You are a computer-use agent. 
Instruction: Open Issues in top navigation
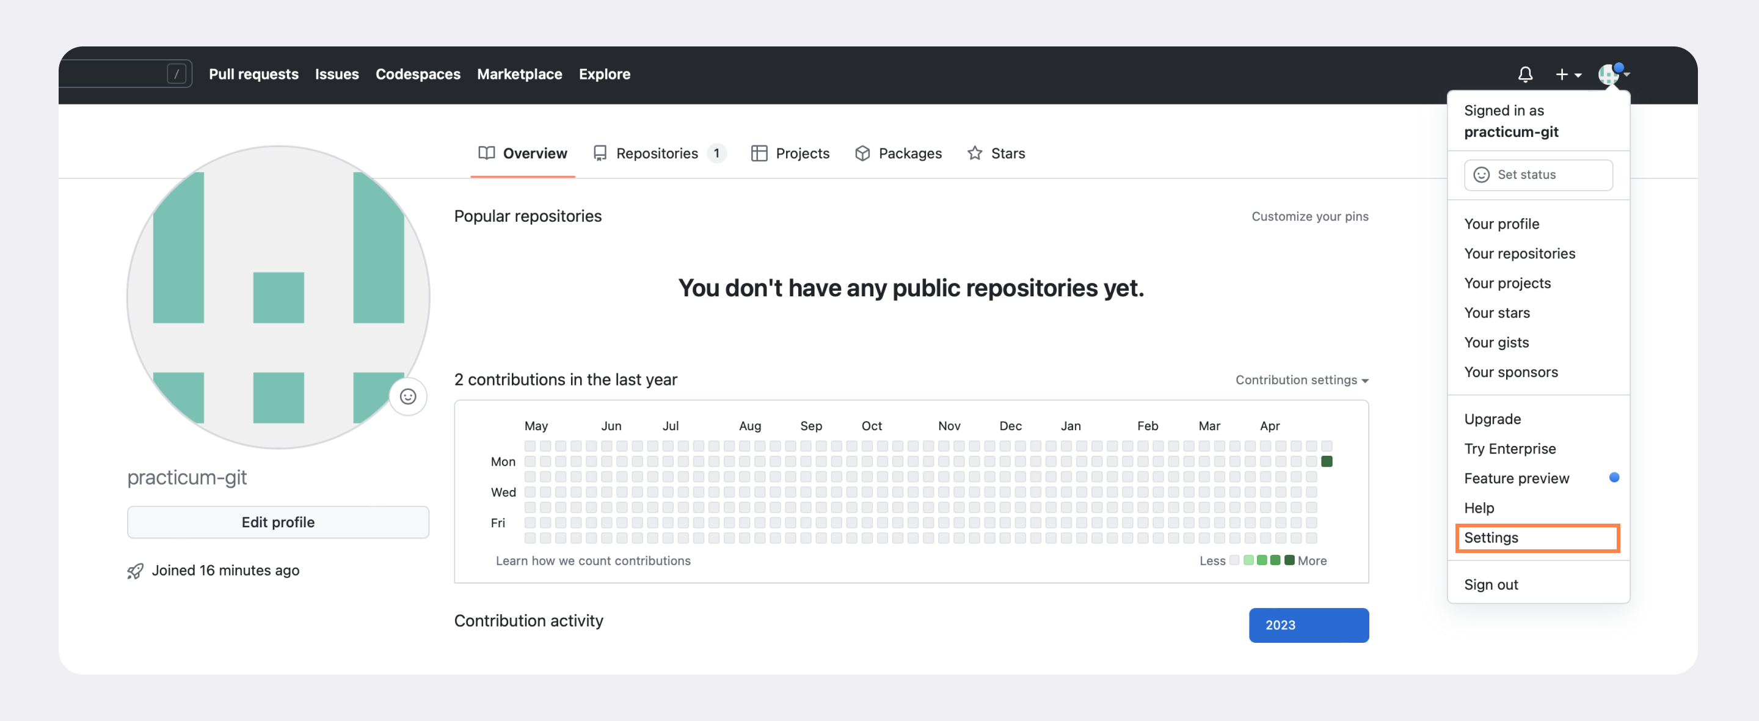click(x=337, y=74)
